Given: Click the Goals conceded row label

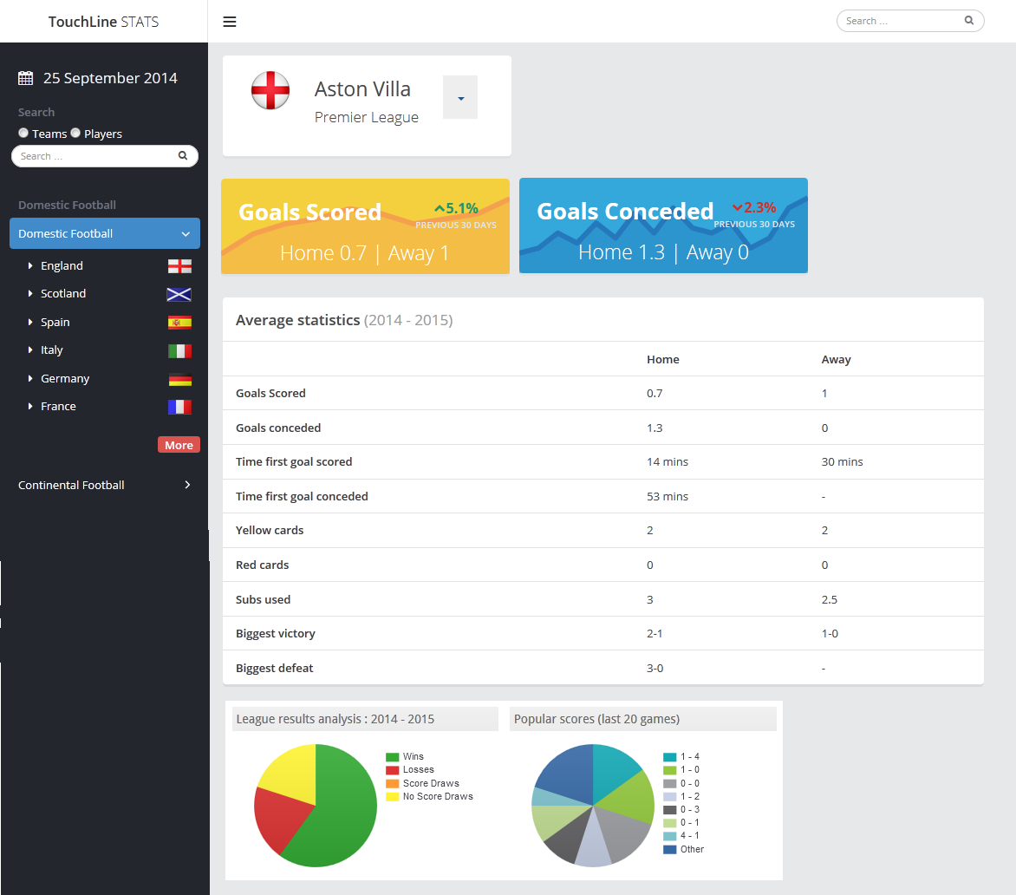Looking at the screenshot, I should [278, 428].
